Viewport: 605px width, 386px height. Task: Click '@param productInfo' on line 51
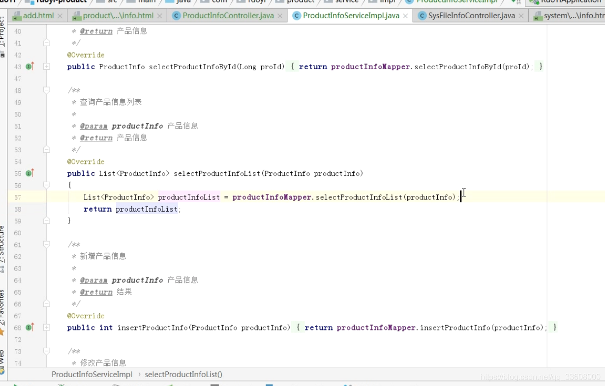click(x=121, y=126)
